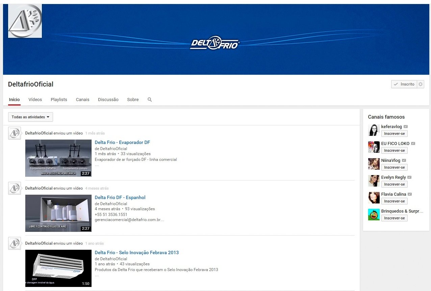Play the Evaporador DF video thumbnail
The image size is (431, 291).
point(58,158)
